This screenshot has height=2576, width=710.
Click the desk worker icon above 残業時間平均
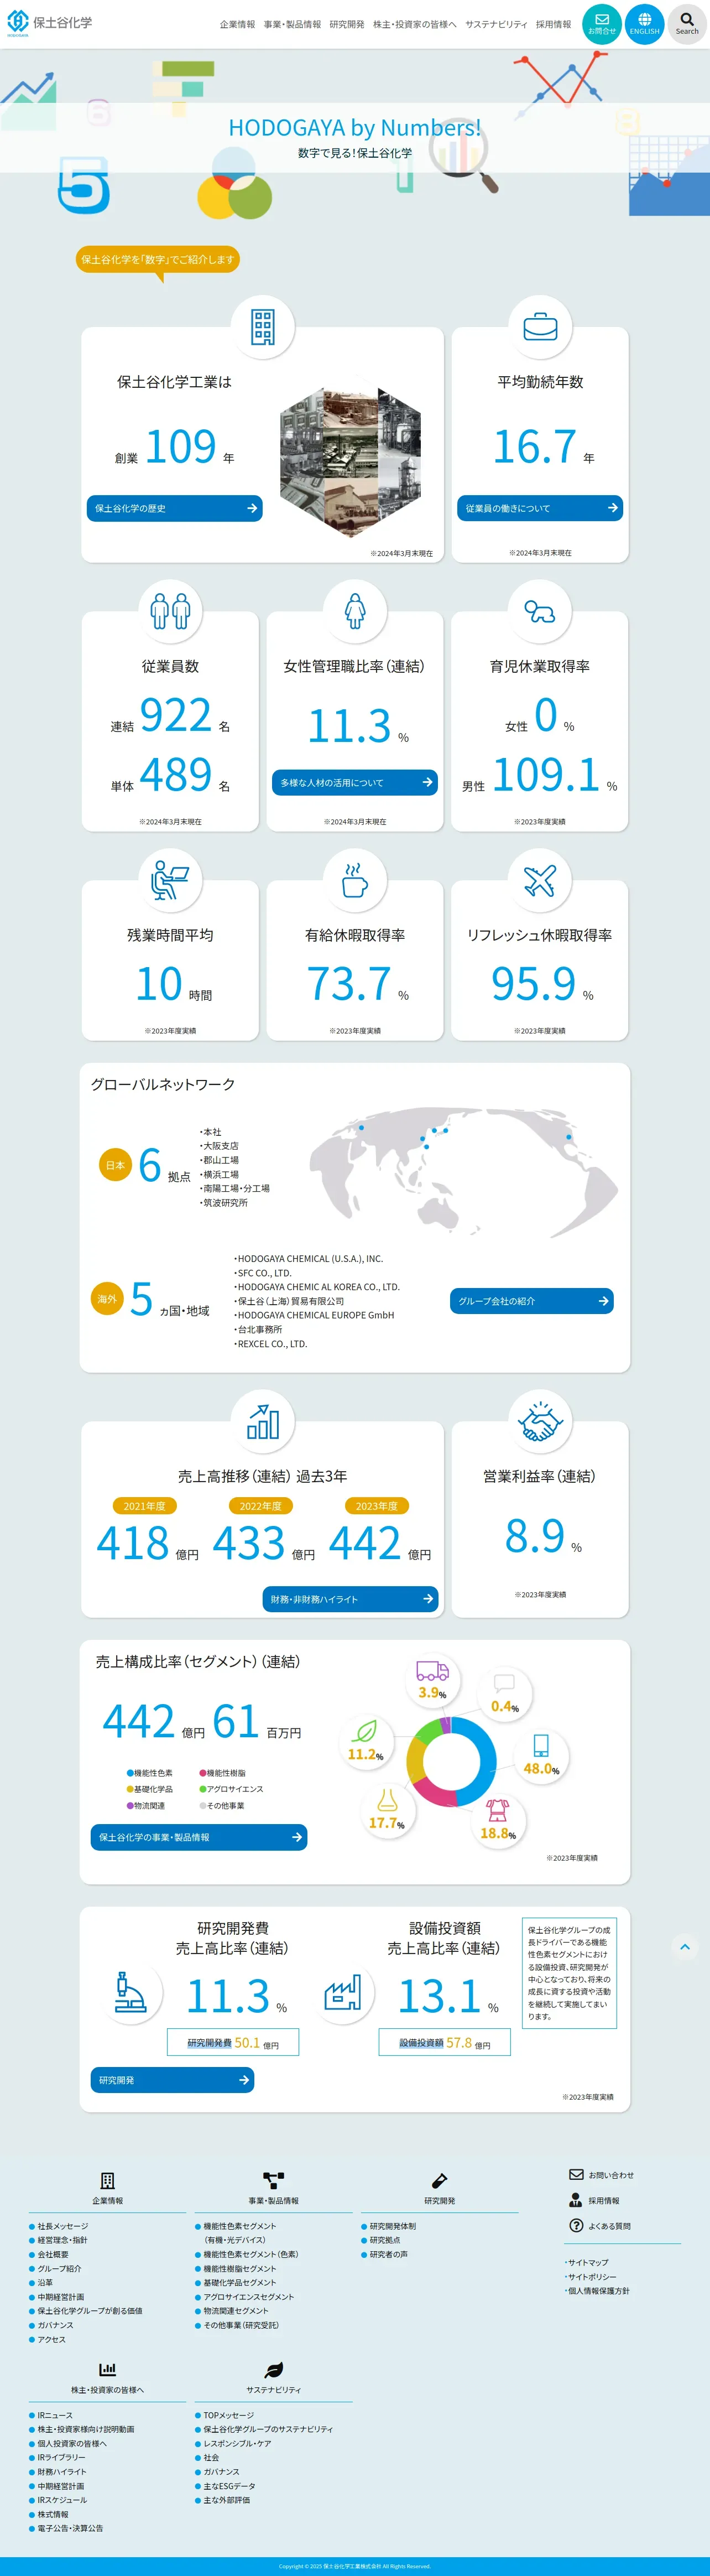(170, 880)
